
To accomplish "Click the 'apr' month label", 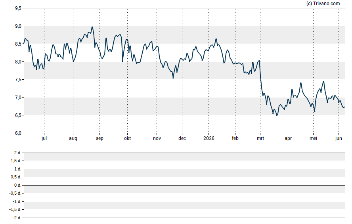I will [288, 138].
